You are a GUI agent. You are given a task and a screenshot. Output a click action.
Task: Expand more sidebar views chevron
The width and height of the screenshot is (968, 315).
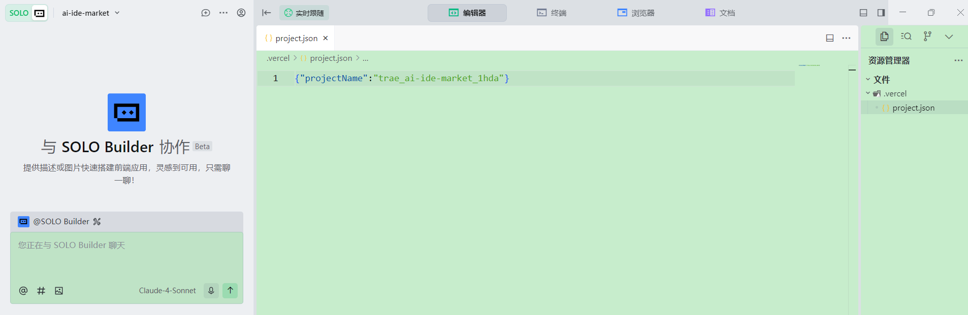[949, 37]
